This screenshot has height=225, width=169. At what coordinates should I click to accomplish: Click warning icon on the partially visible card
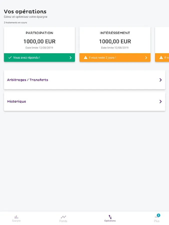(161, 57)
